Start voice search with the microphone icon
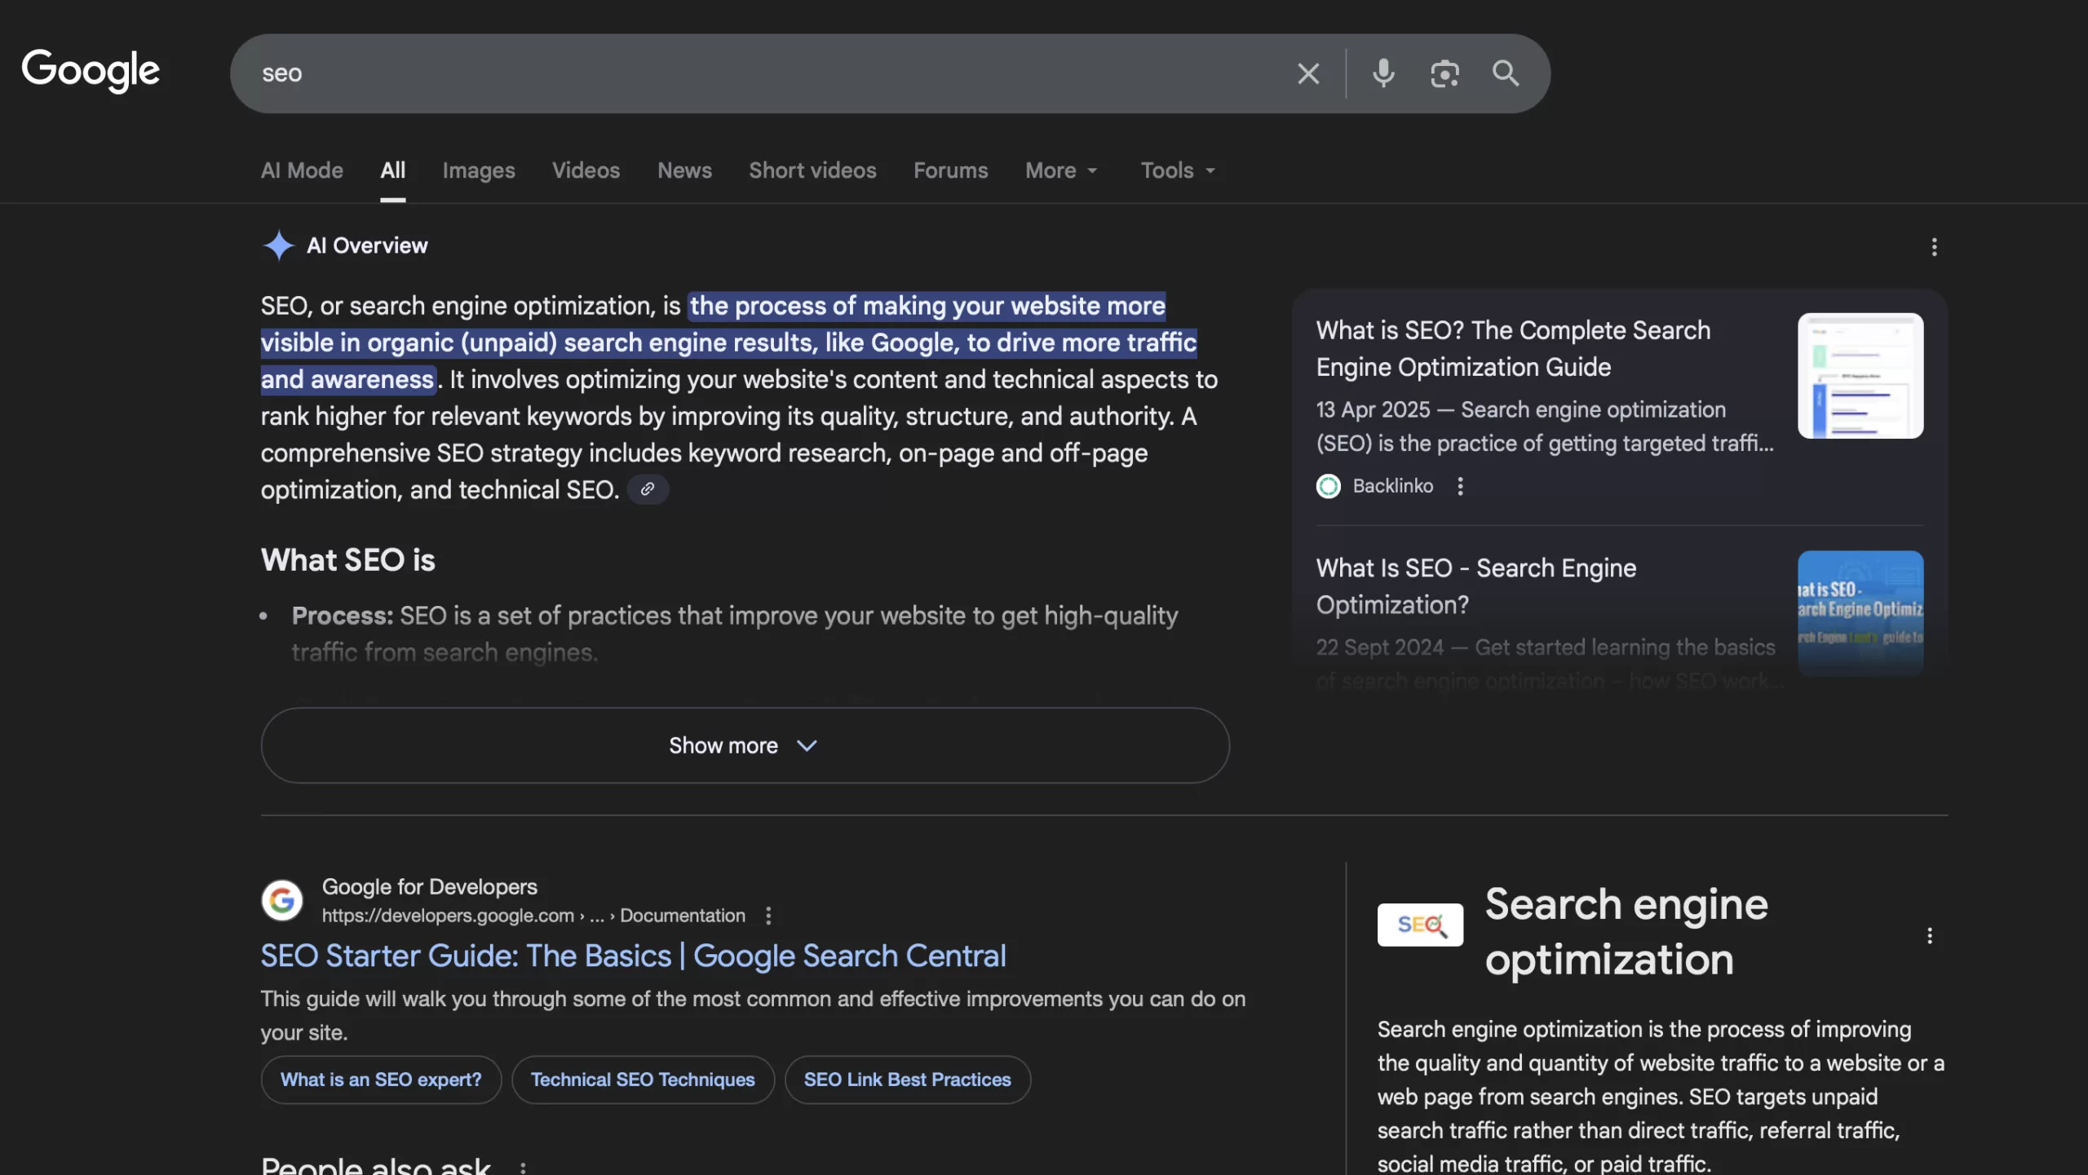 1383,73
